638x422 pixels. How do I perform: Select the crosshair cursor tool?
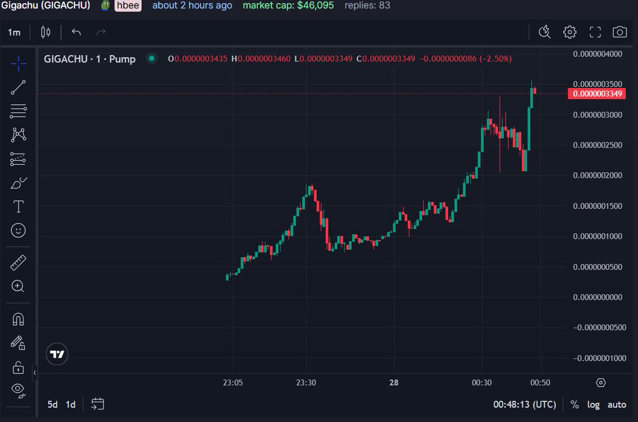(18, 64)
